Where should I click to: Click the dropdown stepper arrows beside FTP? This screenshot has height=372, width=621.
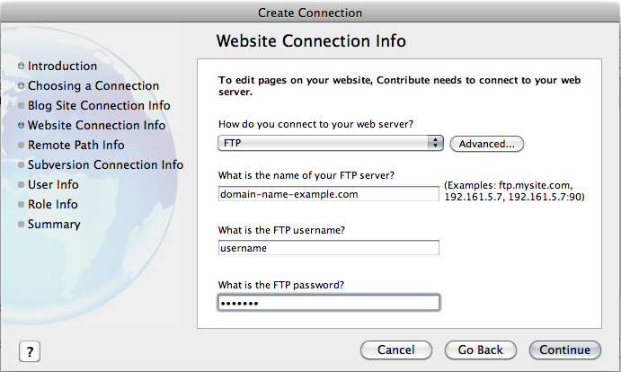[435, 143]
